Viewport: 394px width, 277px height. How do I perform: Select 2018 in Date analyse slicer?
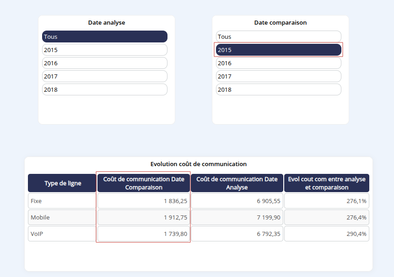105,89
